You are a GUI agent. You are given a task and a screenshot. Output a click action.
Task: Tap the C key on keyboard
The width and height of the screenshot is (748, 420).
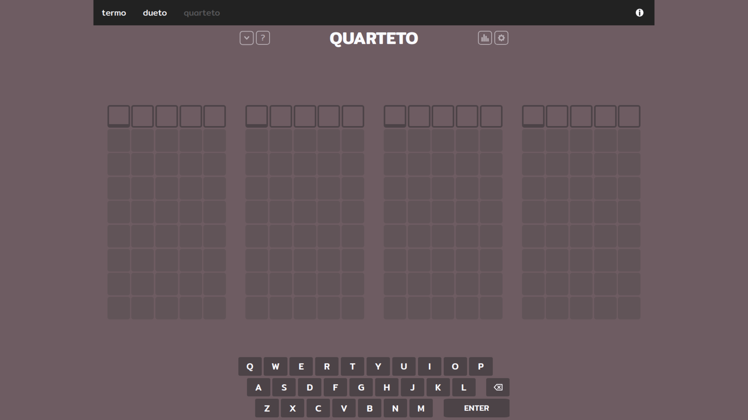click(318, 408)
